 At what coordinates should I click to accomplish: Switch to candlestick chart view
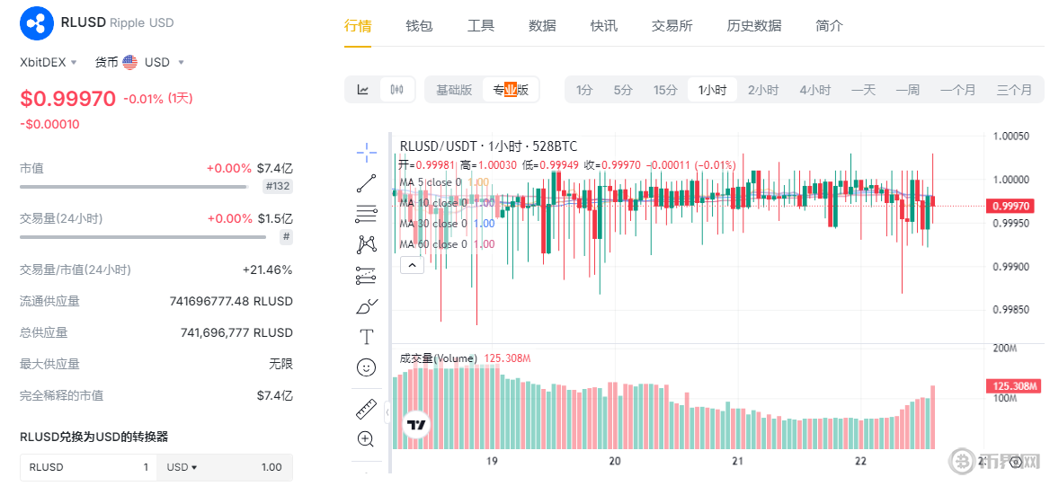(x=396, y=90)
